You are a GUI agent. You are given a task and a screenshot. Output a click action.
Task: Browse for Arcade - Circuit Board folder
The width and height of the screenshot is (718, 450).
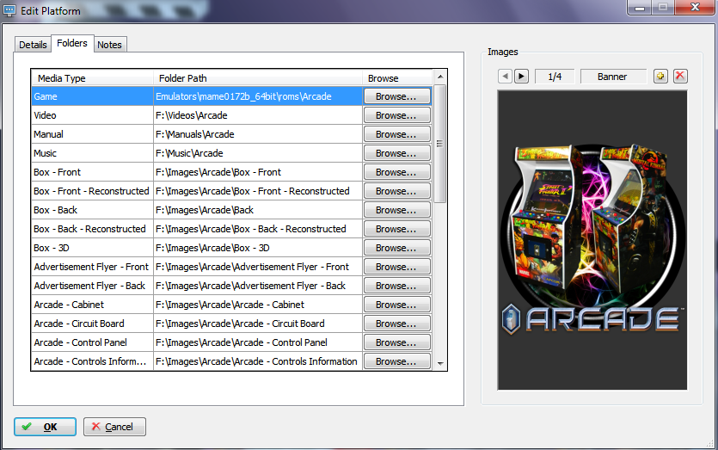pos(397,324)
